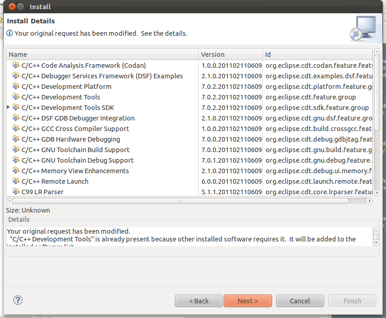
Task: Select the C/C++ GNU Toolchain Build Support entry
Action: (75, 150)
